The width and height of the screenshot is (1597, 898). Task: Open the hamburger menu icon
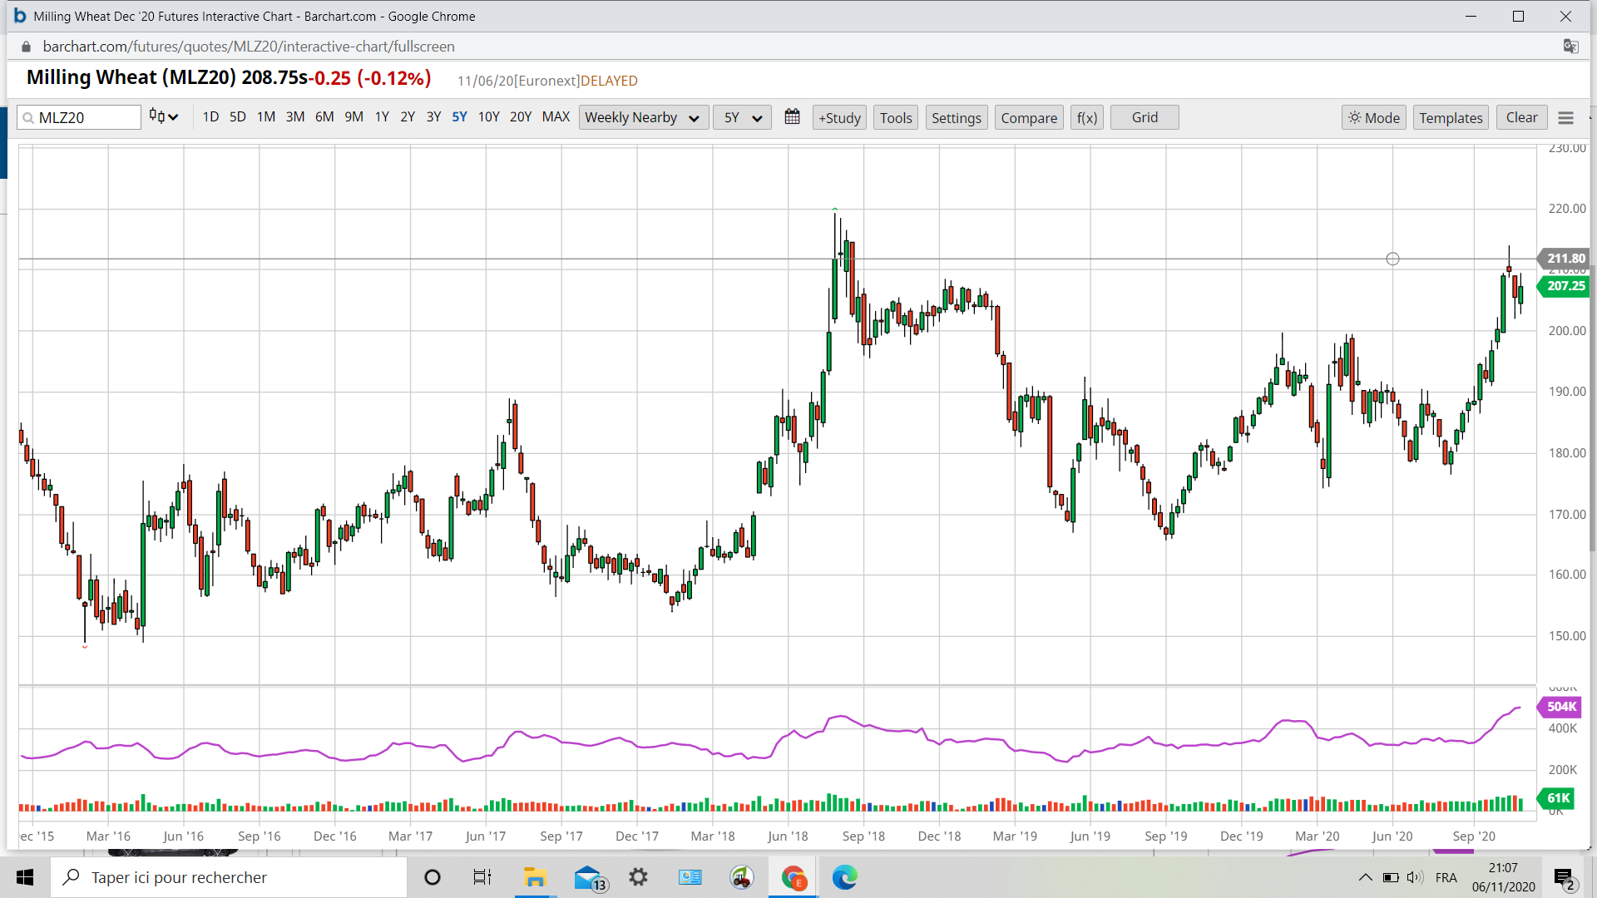point(1565,118)
